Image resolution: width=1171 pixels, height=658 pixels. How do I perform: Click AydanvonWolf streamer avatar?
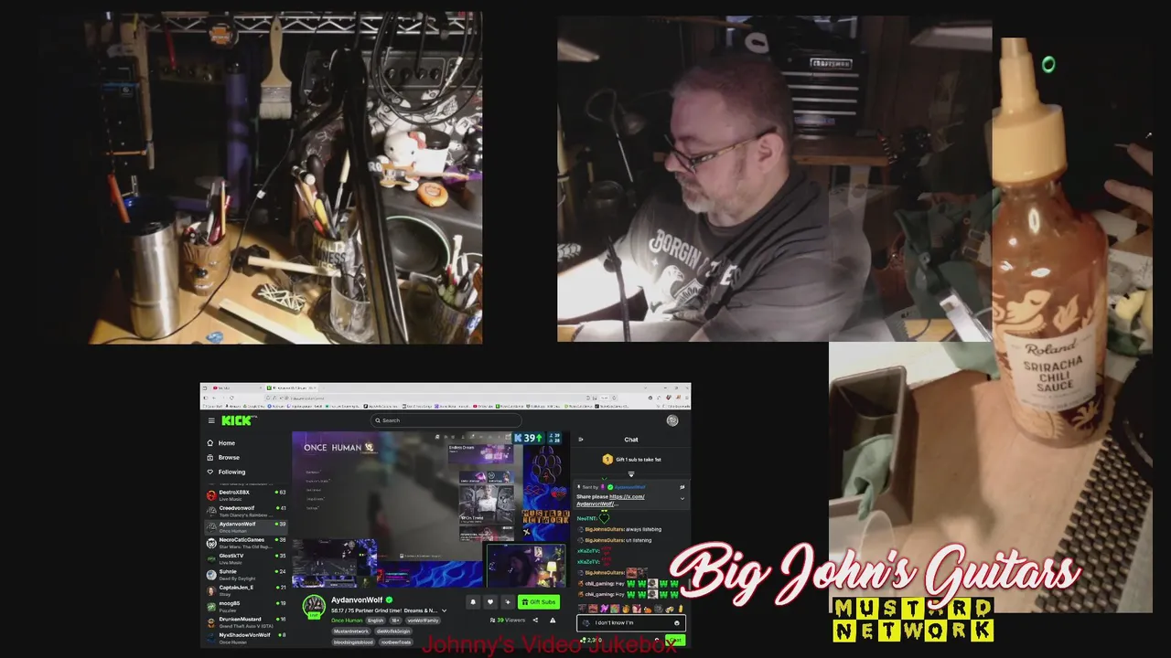point(314,606)
